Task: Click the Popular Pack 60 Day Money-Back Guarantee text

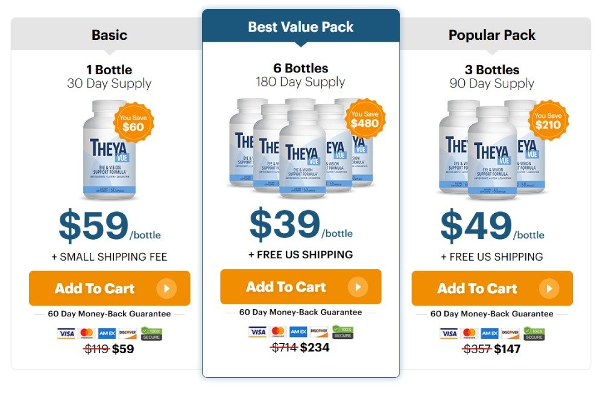Action: (491, 314)
